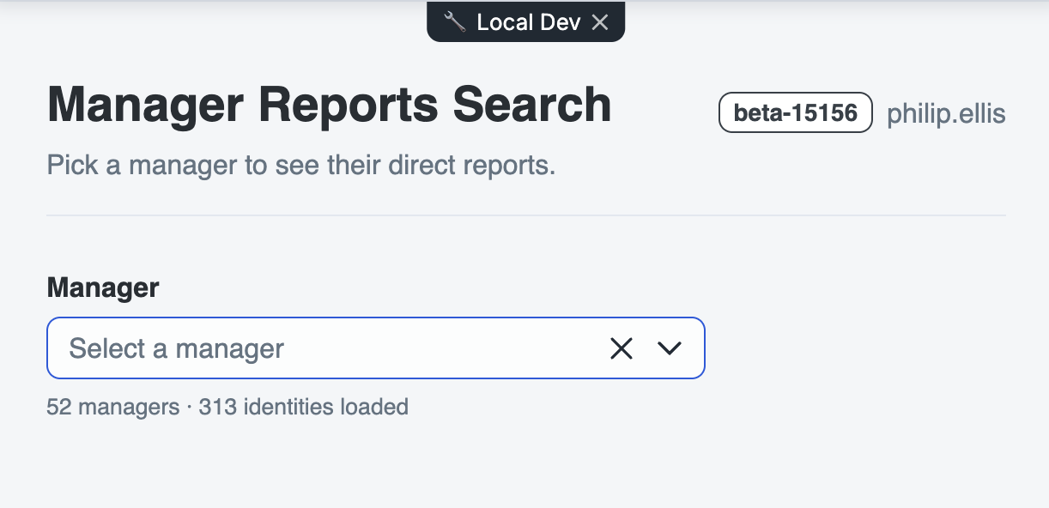The height and width of the screenshot is (508, 1049).
Task: Click the "52 managers · 313 identities loaded" status
Action: click(x=227, y=406)
